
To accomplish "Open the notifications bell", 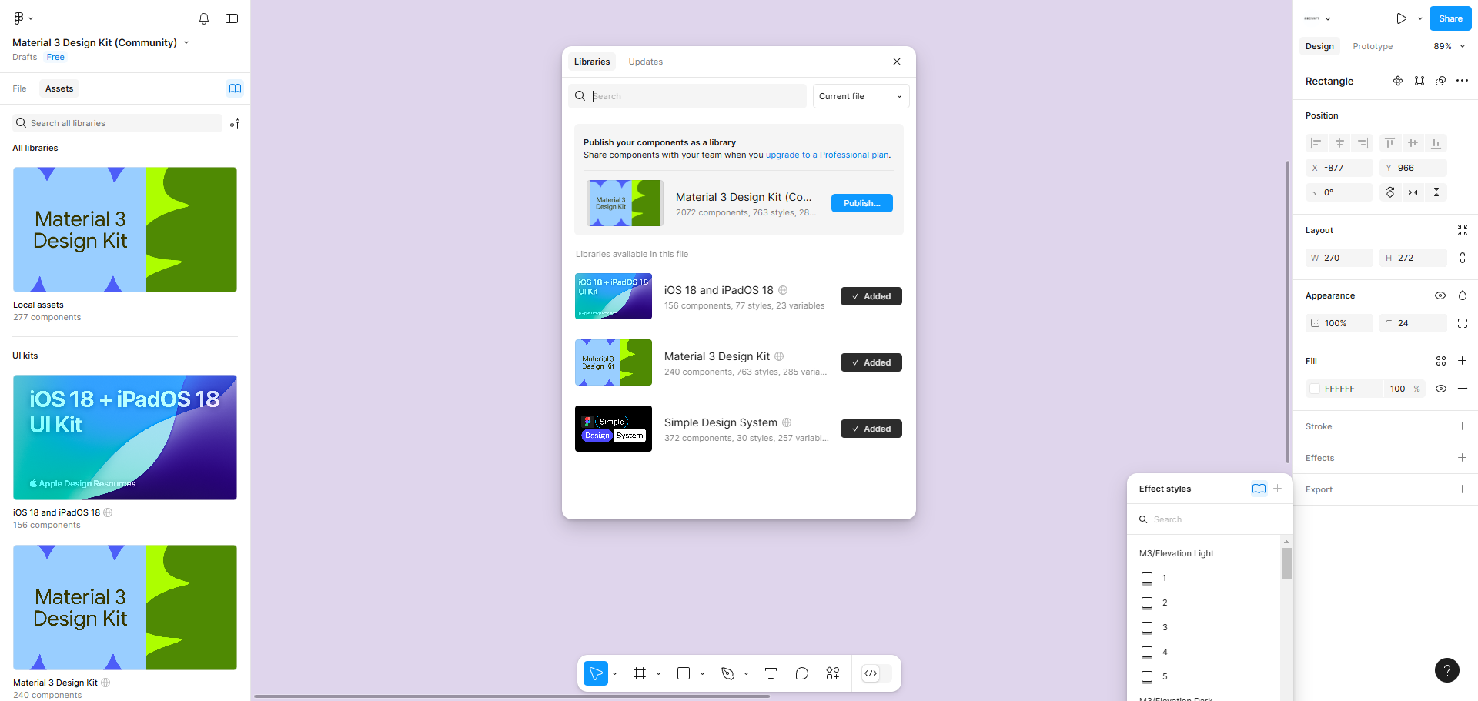I will [204, 18].
